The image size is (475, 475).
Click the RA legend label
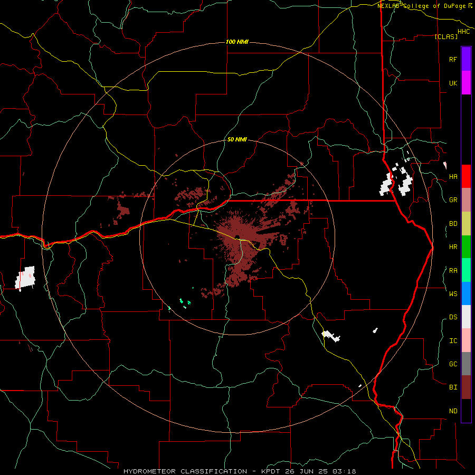453,271
